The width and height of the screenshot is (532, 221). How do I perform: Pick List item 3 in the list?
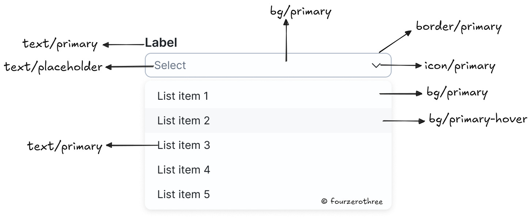[183, 145]
